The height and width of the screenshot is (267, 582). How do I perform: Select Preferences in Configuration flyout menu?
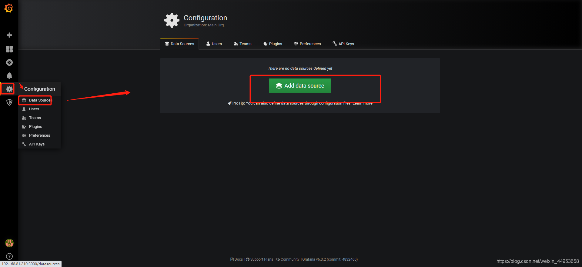point(39,135)
